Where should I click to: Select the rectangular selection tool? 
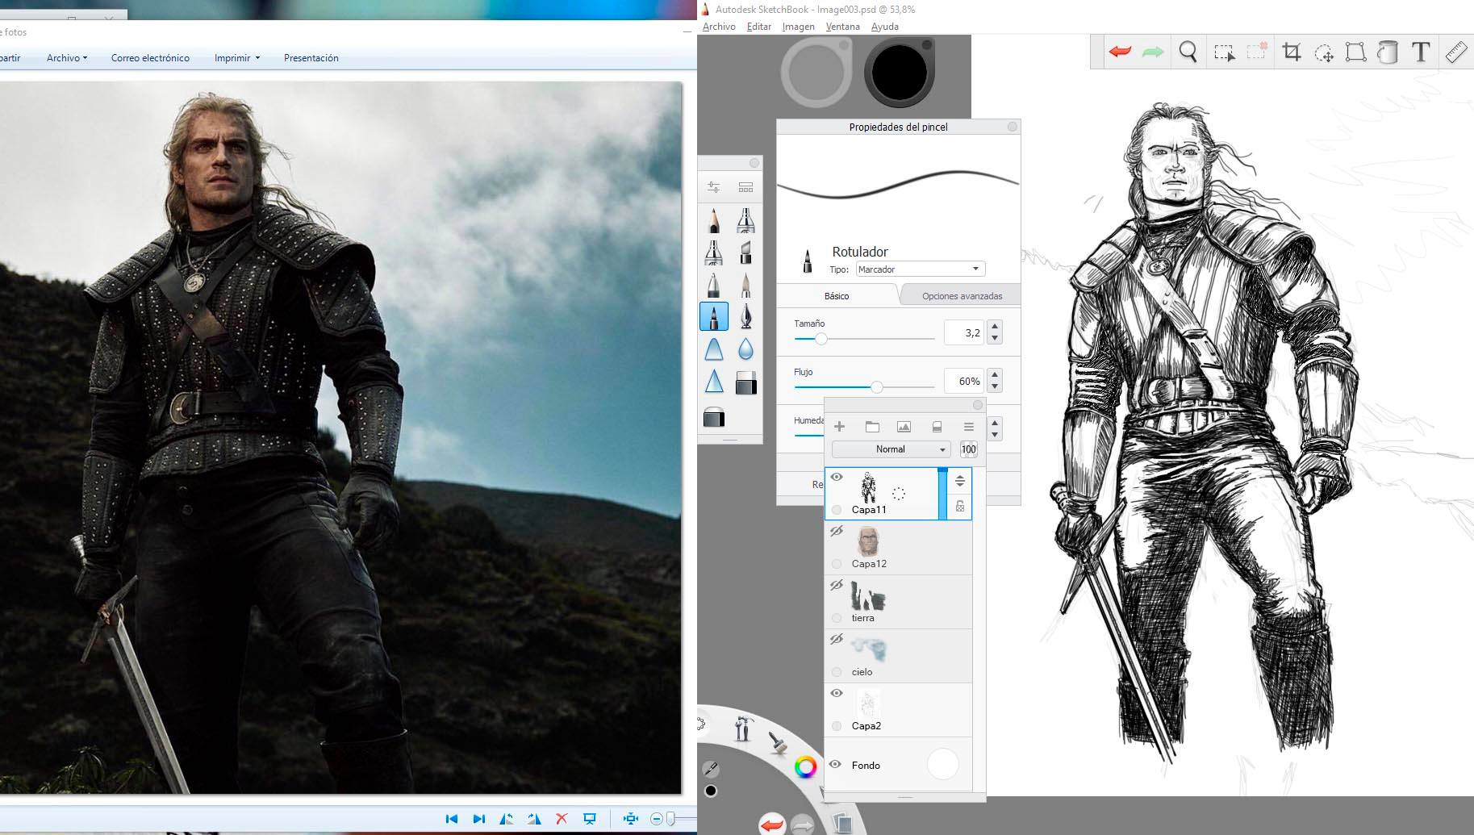pos(1224,52)
